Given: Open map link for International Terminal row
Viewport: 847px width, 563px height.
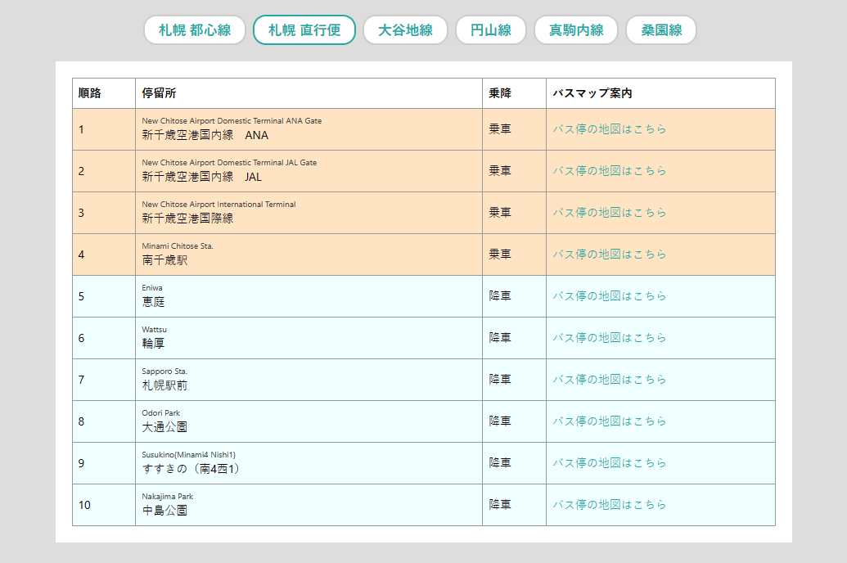Looking at the screenshot, I should coord(609,212).
